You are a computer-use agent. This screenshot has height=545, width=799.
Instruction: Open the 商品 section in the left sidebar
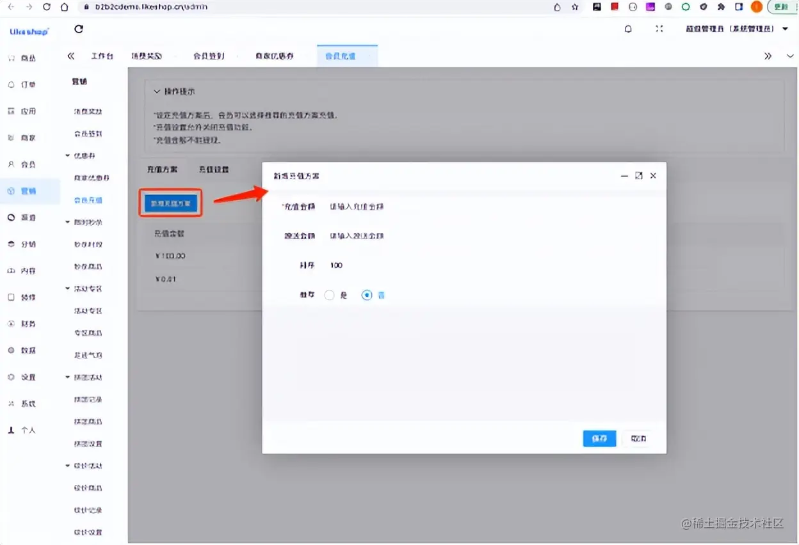(22, 58)
